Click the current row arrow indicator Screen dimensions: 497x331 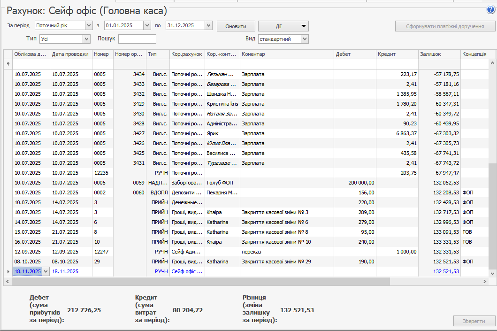tap(8, 271)
